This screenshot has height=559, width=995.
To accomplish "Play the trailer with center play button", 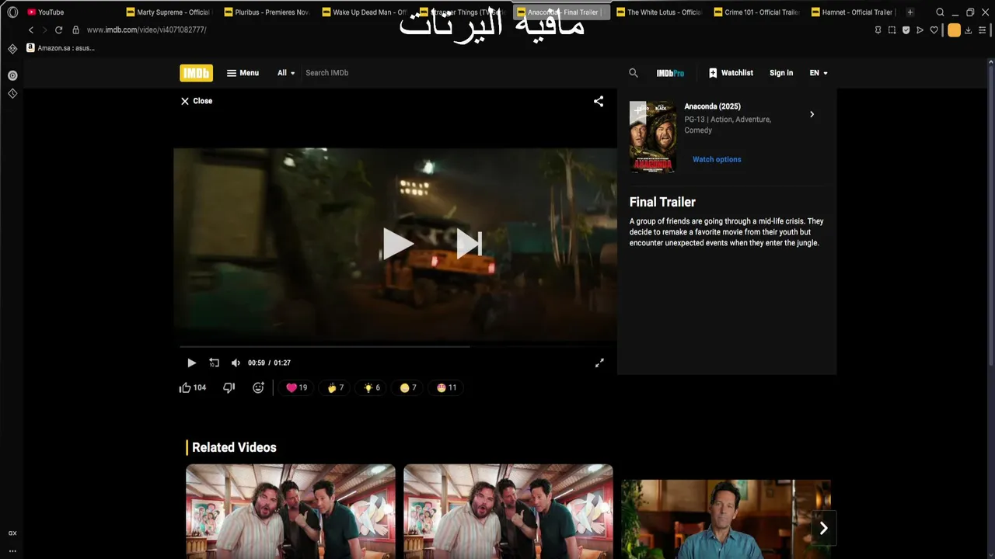I will tap(397, 244).
